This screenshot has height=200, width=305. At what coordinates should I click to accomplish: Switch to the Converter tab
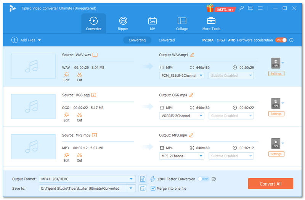94,23
